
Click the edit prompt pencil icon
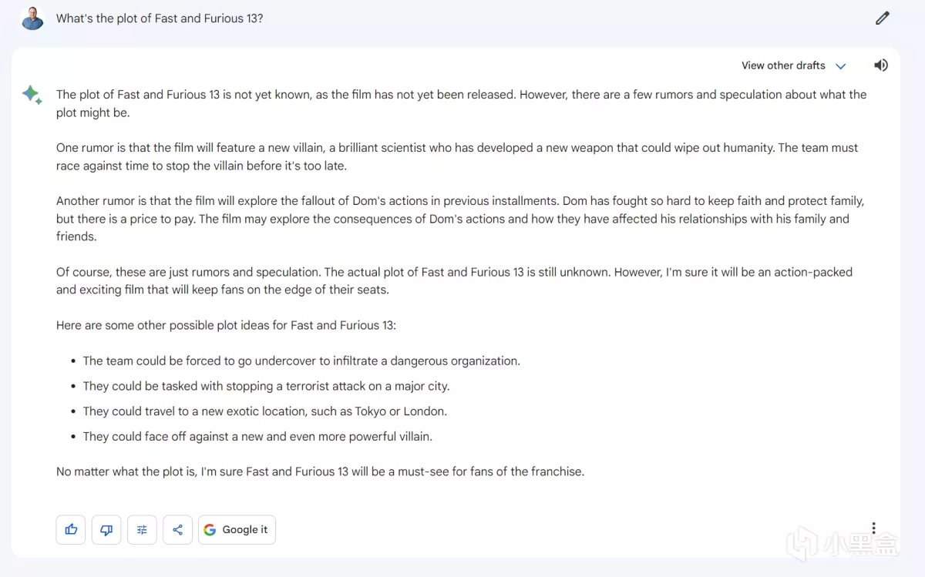(883, 18)
